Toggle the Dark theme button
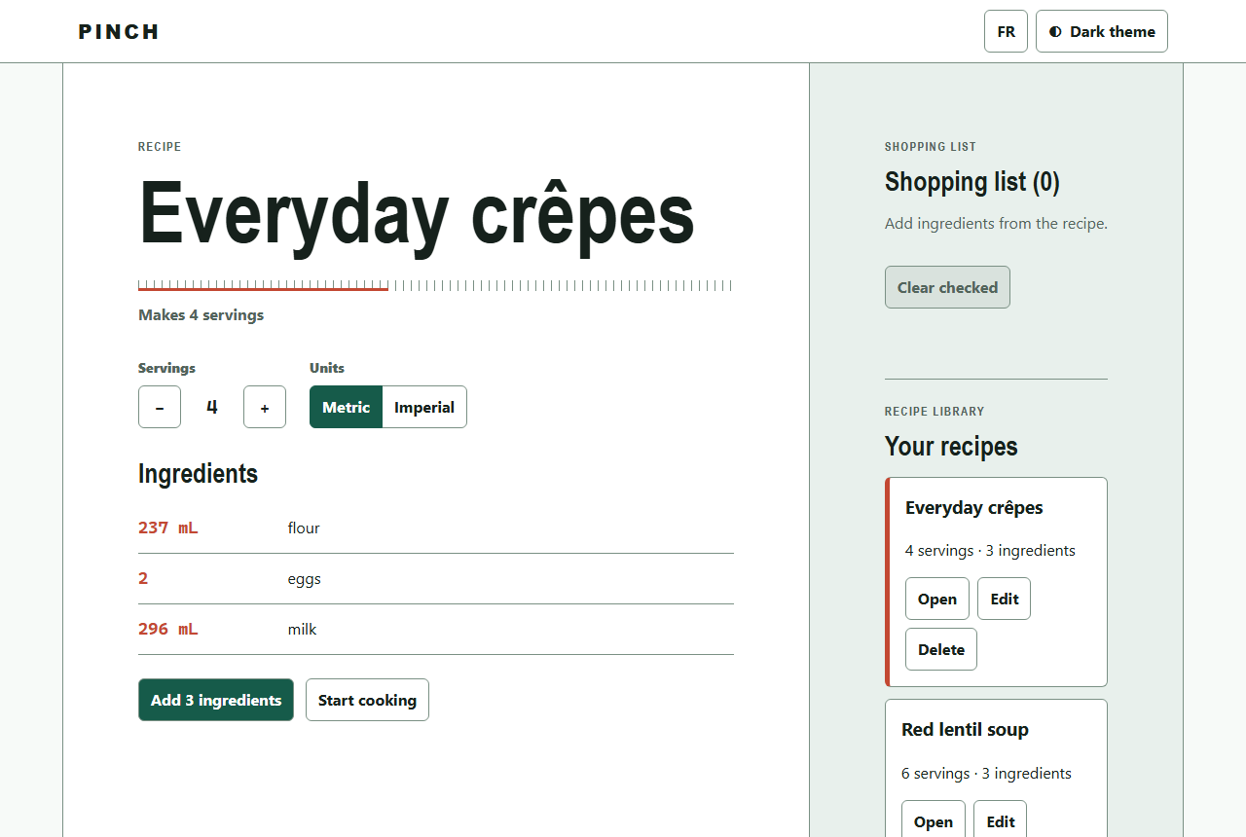The width and height of the screenshot is (1246, 837). pyautogui.click(x=1102, y=31)
